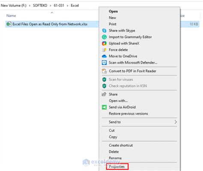Click the 61-031 breadcrumb folder
The height and width of the screenshot is (171, 203).
[59, 6]
